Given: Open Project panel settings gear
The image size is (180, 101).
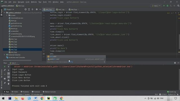Looking at the screenshot, I should pyautogui.click(x=37, y=9).
